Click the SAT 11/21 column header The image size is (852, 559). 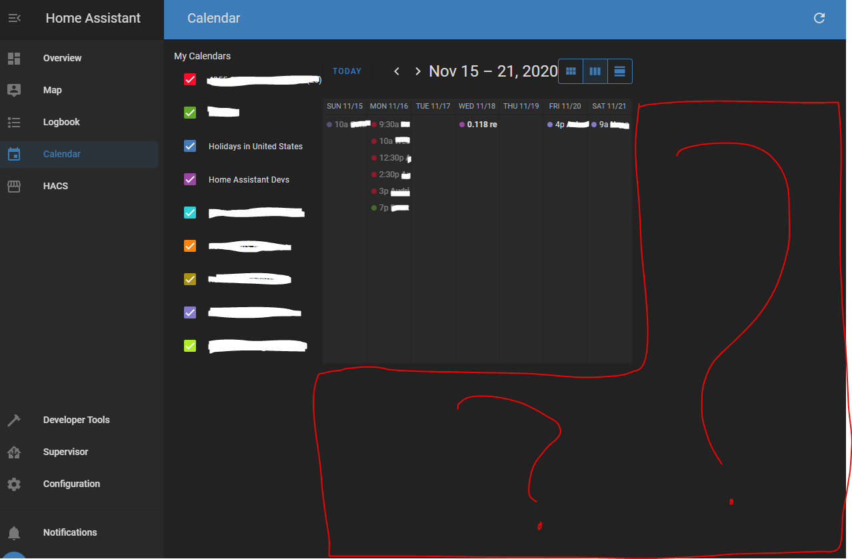(x=609, y=106)
